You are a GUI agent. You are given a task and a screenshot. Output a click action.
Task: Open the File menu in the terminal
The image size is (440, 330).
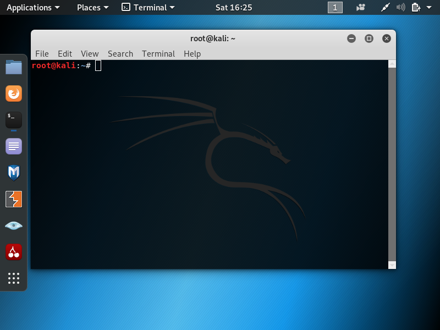[42, 53]
